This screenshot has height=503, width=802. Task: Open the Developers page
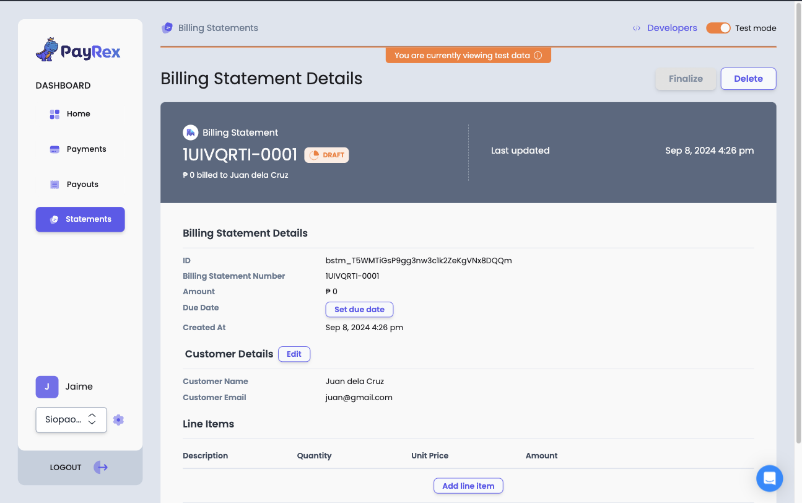tap(672, 27)
